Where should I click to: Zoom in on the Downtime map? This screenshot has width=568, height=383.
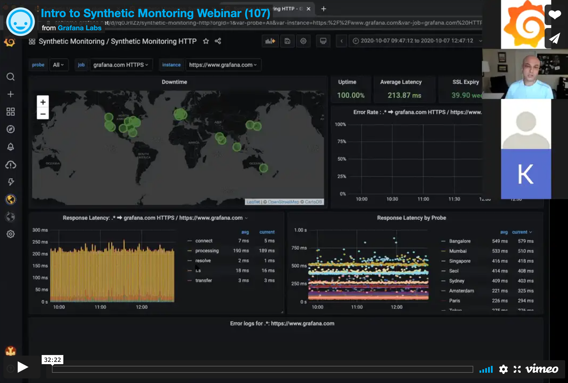pyautogui.click(x=43, y=102)
